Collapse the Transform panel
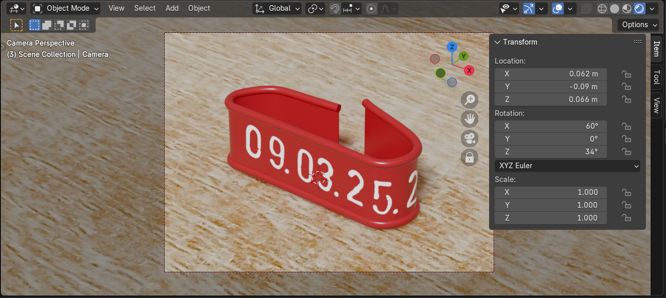Viewport: 666px width, 298px height. click(x=497, y=42)
